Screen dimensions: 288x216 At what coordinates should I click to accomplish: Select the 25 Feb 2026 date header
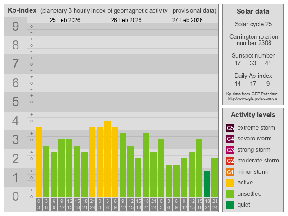point(65,20)
